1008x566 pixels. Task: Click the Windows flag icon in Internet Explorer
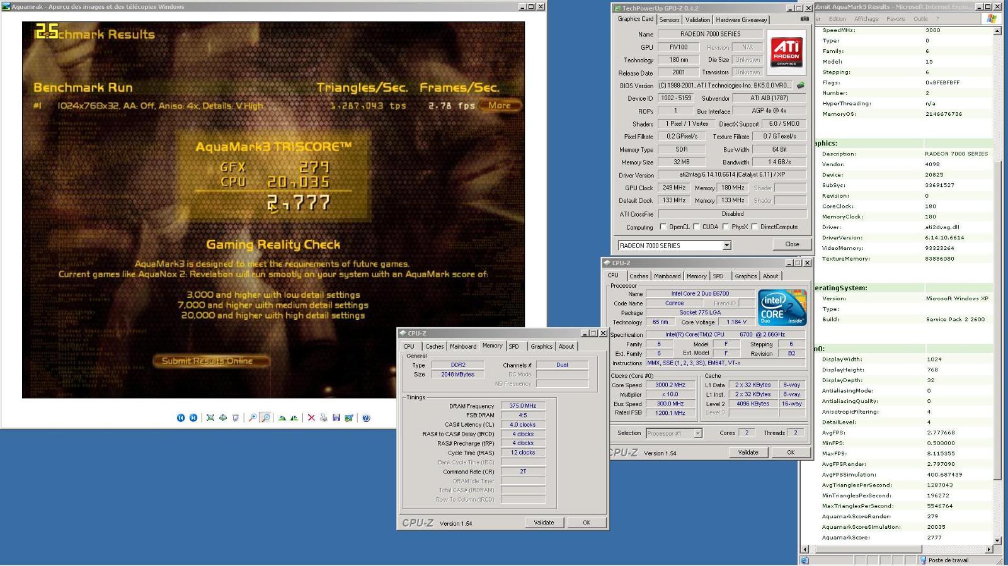[x=992, y=19]
